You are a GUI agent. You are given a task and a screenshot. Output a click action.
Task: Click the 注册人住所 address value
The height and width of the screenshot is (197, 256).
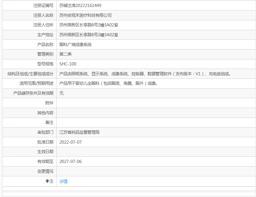pyautogui.click(x=89, y=25)
